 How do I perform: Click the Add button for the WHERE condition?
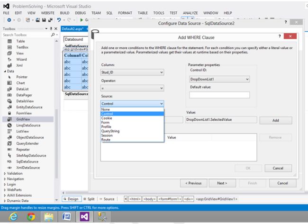(x=276, y=120)
